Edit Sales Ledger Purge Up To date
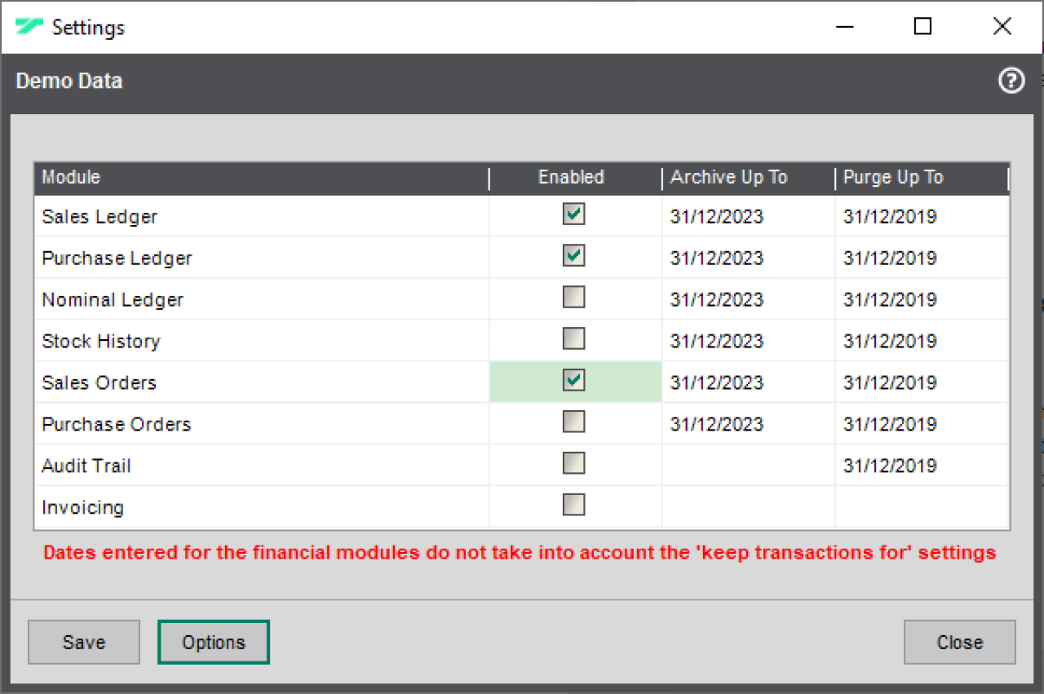The image size is (1044, 694). click(x=922, y=217)
